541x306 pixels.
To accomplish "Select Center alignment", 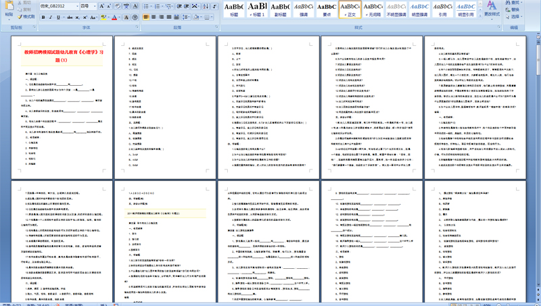I will pyautogui.click(x=154, y=17).
